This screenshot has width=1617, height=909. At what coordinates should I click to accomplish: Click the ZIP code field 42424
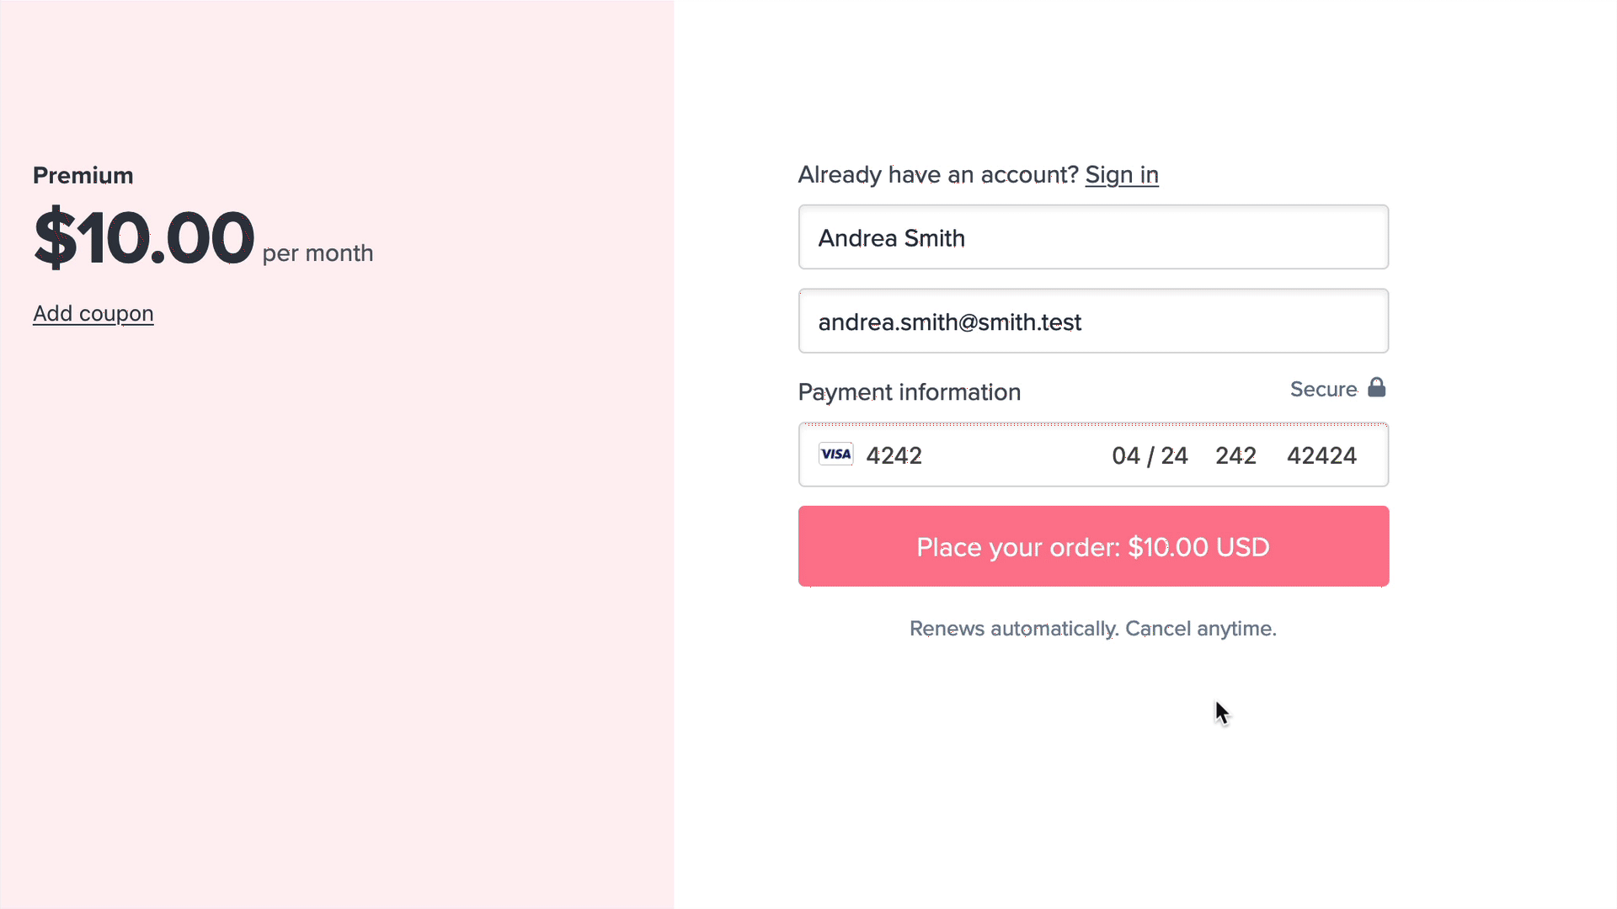click(x=1321, y=455)
